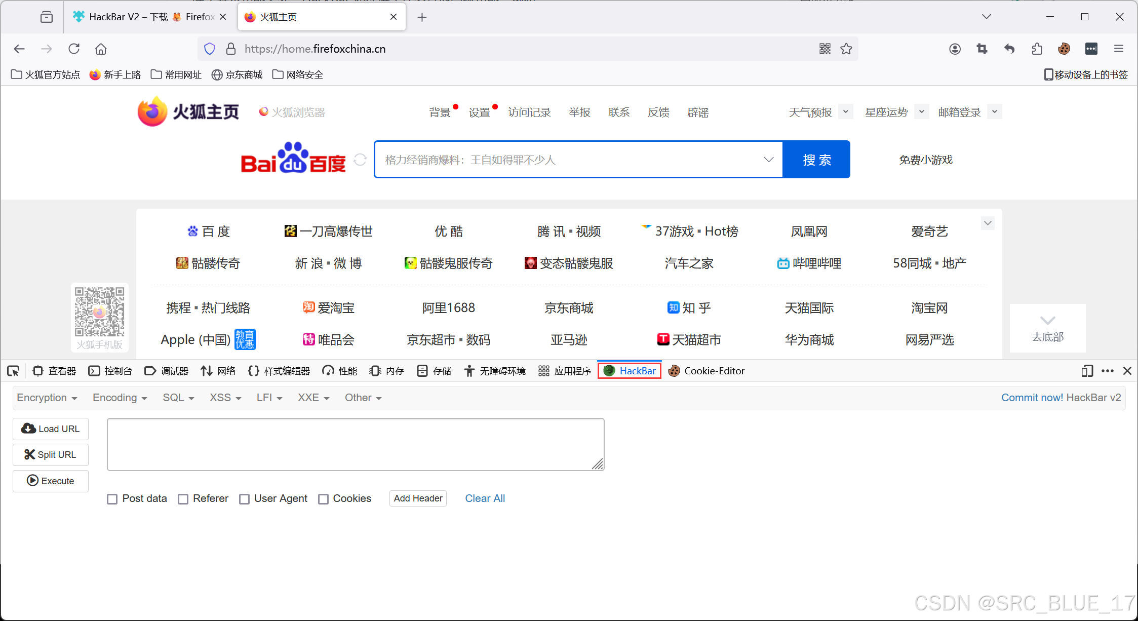1138x621 pixels.
Task: Enable the Post data checkbox
Action: pos(112,499)
